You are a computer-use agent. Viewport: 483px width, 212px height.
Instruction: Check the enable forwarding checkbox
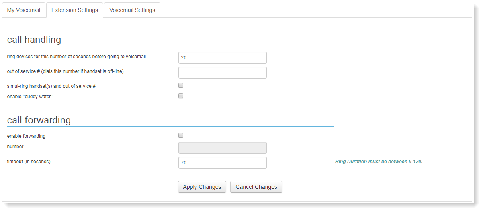tap(181, 135)
